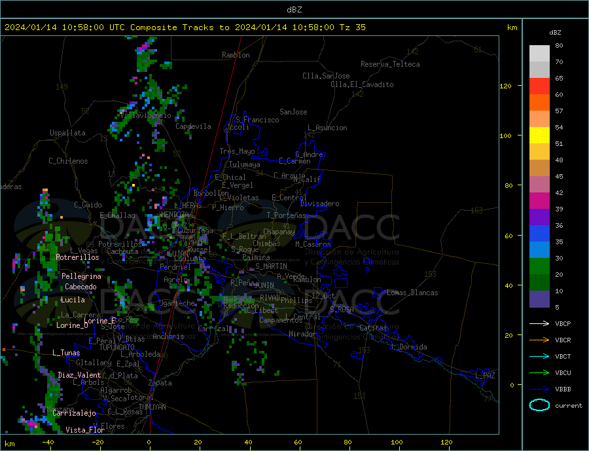This screenshot has width=589, height=451.
Task: Click the pink 45 dBZ legend swatch
Action: coord(539,184)
